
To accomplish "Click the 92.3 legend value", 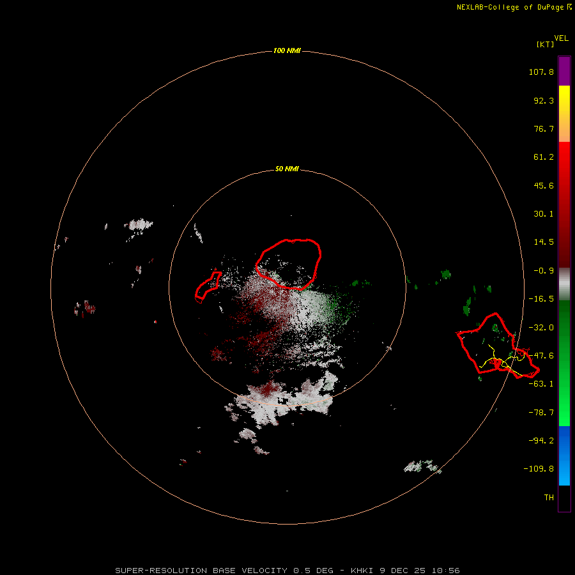I will pyautogui.click(x=544, y=100).
